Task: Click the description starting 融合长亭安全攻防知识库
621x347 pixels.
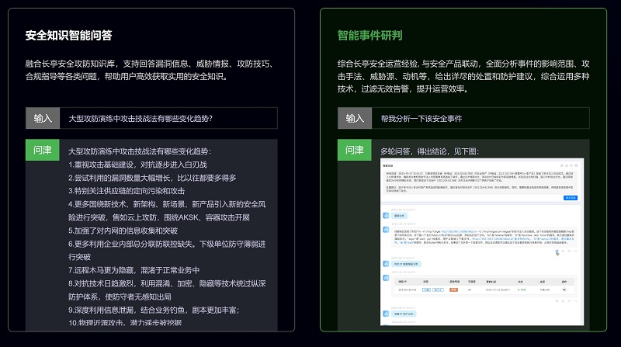Action: tap(150, 70)
